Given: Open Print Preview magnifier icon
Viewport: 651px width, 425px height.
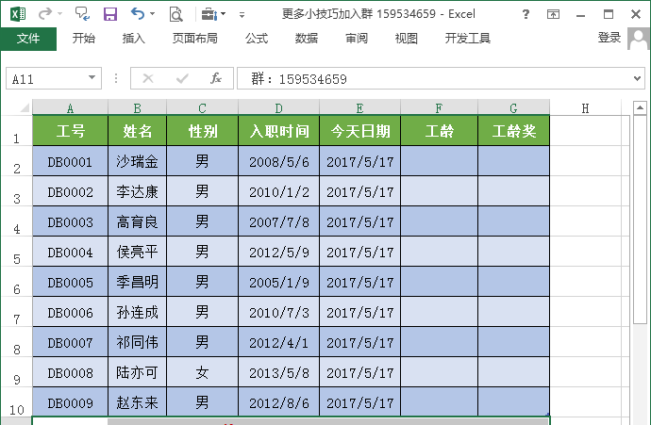Looking at the screenshot, I should tap(176, 14).
